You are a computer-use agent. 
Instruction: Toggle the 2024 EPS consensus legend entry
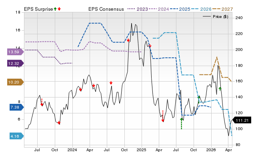pyautogui.click(x=159, y=9)
